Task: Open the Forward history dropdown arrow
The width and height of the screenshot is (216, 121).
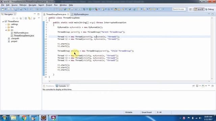Action: tap(163, 9)
